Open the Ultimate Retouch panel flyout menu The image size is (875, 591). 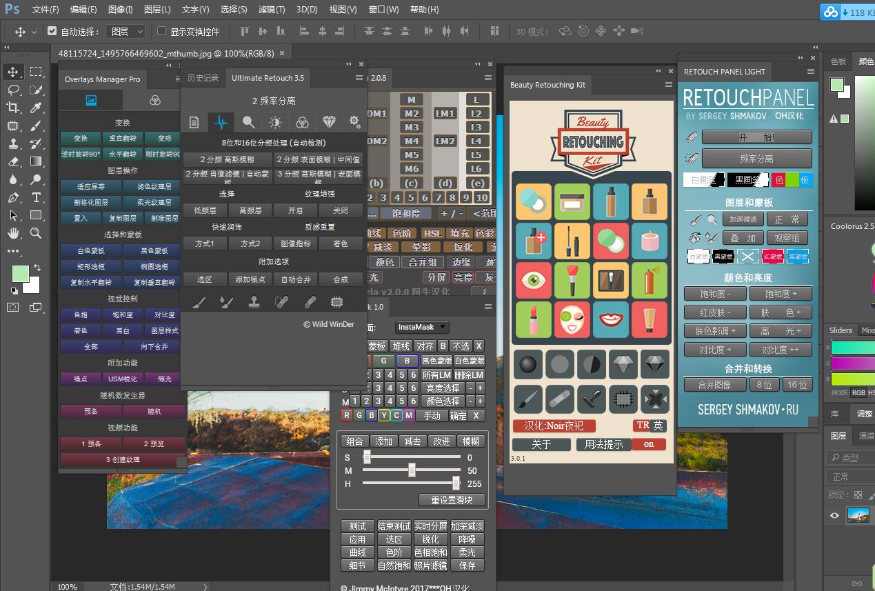[359, 78]
